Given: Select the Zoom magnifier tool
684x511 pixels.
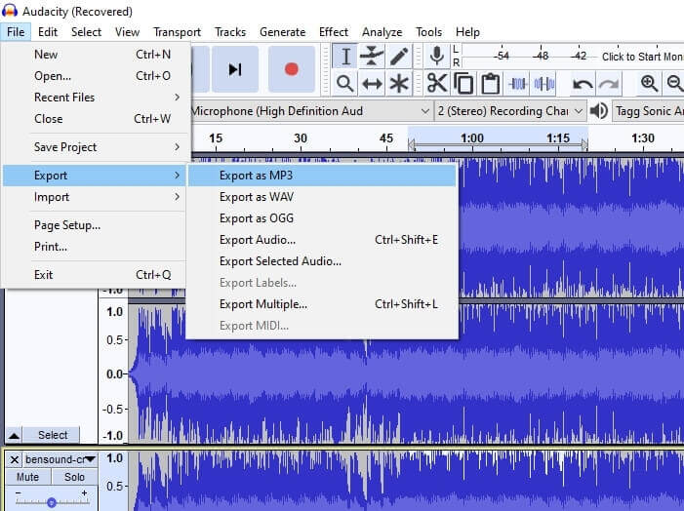Looking at the screenshot, I should pyautogui.click(x=345, y=84).
